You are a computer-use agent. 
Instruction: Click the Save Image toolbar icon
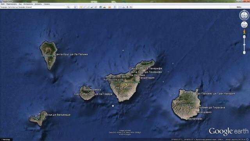(127, 7)
